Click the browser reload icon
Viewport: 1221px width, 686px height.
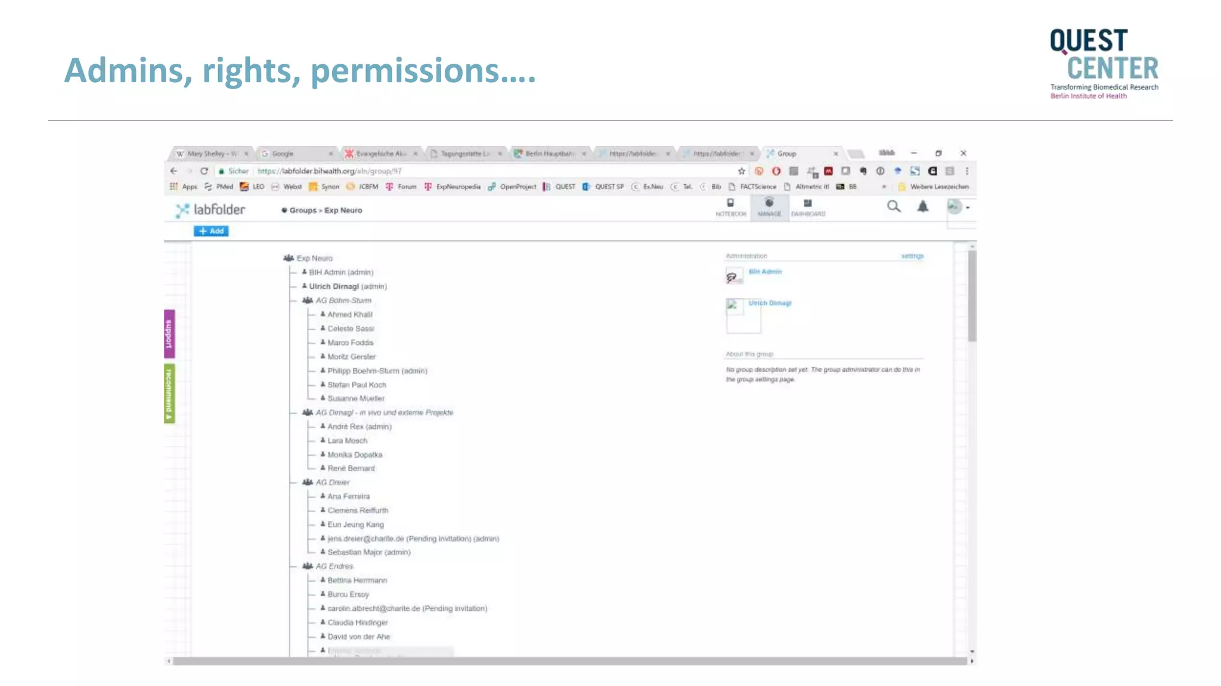coord(204,171)
